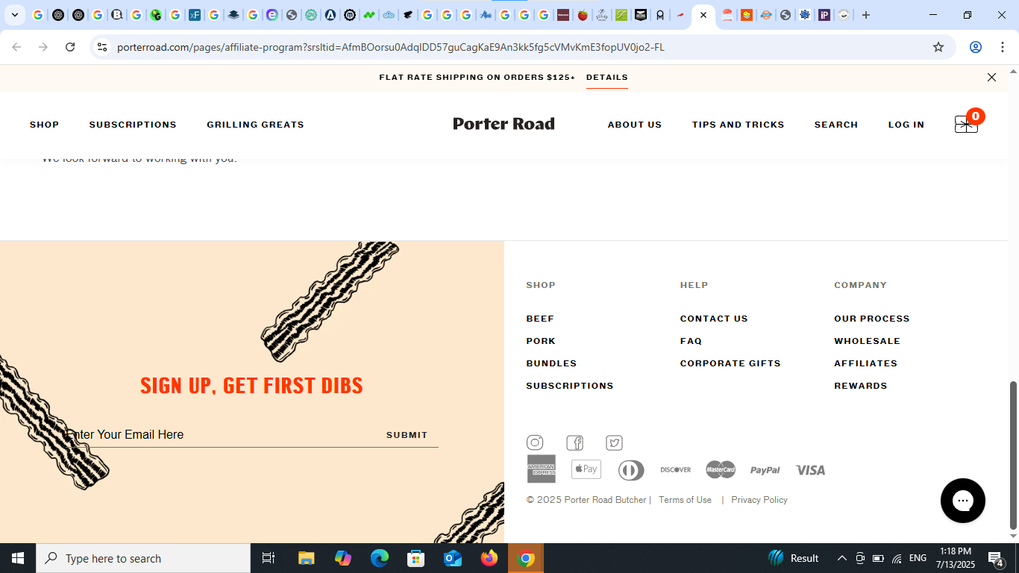
Task: Open the Privacy Policy link
Action: click(759, 500)
